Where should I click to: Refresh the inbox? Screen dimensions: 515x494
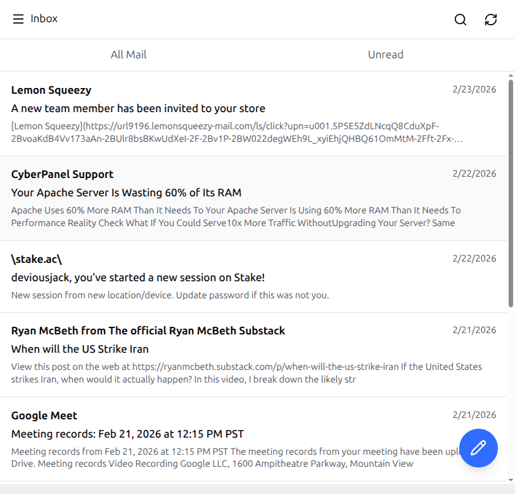[x=491, y=20]
